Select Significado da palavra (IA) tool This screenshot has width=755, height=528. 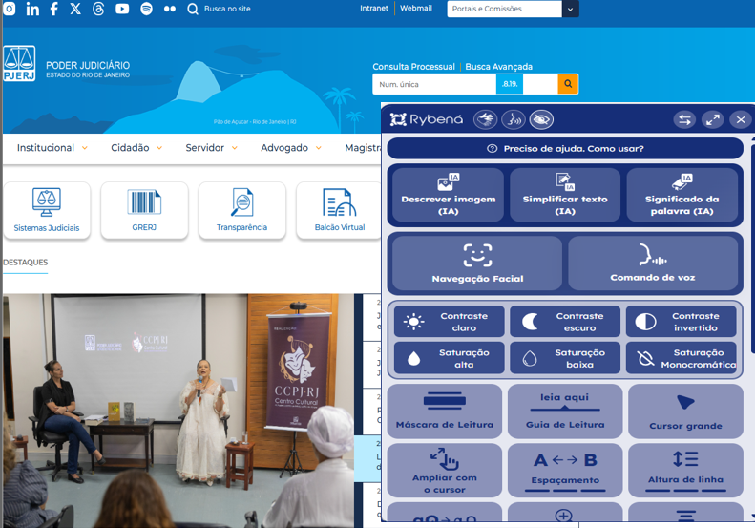point(682,195)
